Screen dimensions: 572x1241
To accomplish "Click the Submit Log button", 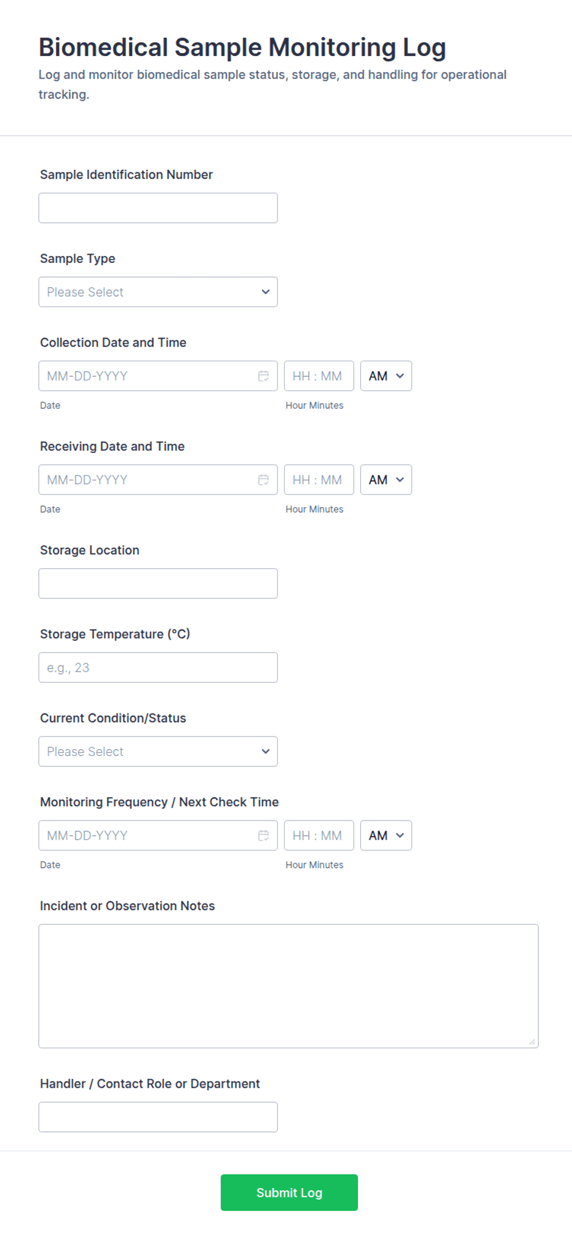I will click(x=289, y=1193).
